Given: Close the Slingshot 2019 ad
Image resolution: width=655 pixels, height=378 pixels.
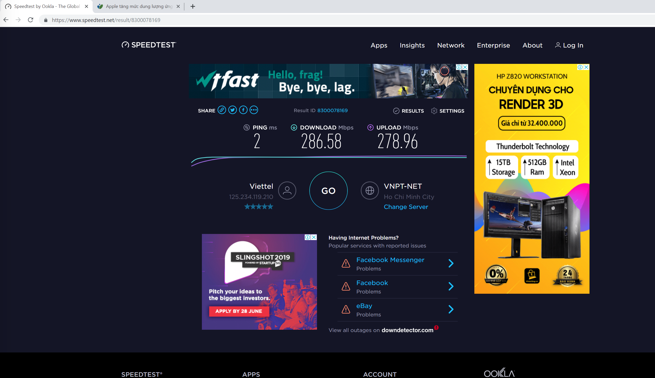Looking at the screenshot, I should point(314,237).
